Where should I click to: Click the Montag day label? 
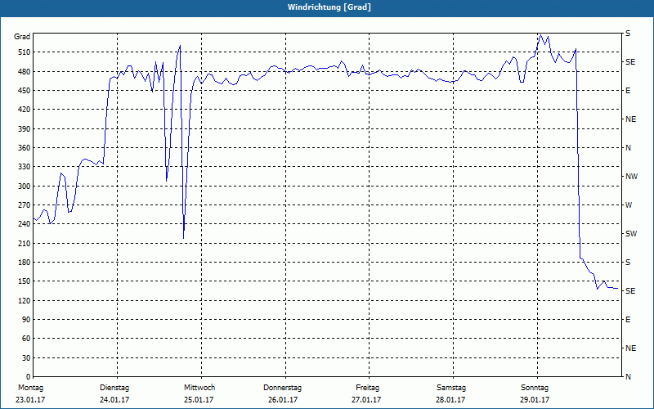click(30, 388)
